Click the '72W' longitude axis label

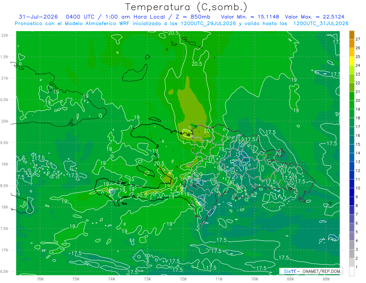[183, 279]
